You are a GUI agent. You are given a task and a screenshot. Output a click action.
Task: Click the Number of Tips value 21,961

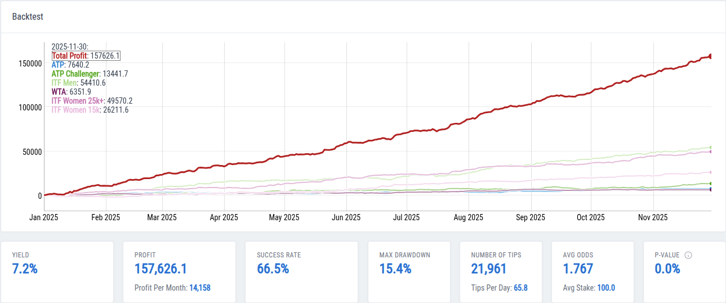point(489,269)
